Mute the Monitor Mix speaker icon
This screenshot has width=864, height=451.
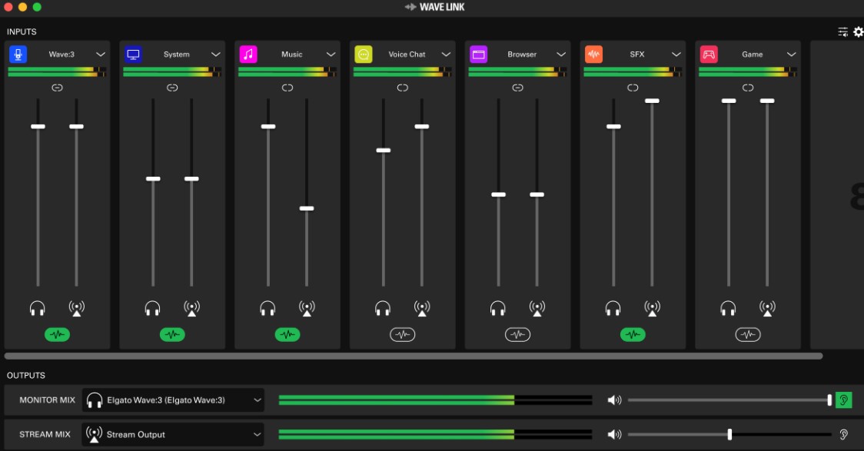click(614, 400)
